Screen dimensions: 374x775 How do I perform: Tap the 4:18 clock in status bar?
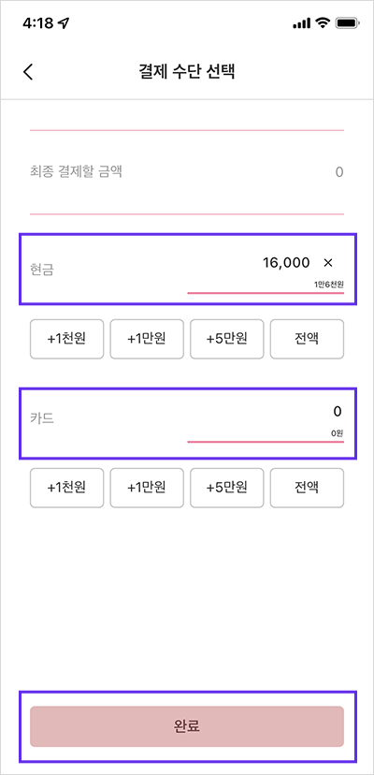coord(39,23)
